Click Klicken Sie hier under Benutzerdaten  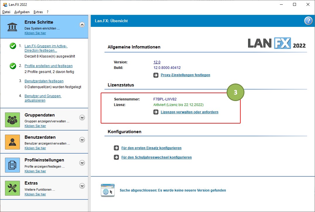tap(35, 148)
